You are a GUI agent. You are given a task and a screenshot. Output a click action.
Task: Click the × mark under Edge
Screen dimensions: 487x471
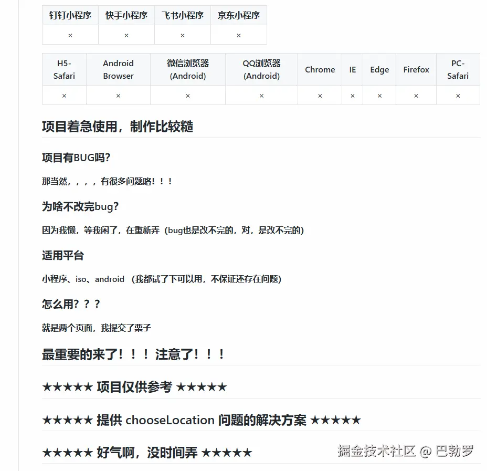click(x=379, y=96)
